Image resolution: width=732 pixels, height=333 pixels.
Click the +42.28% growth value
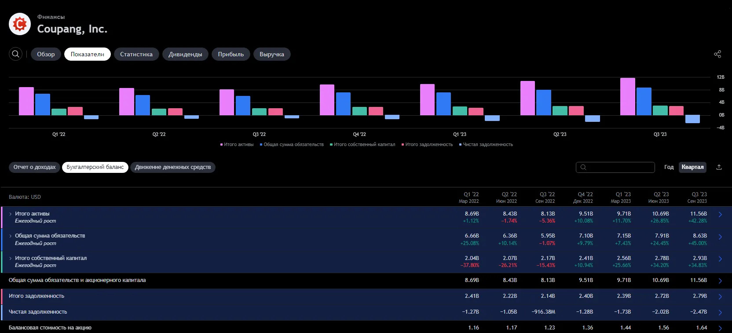point(698,221)
